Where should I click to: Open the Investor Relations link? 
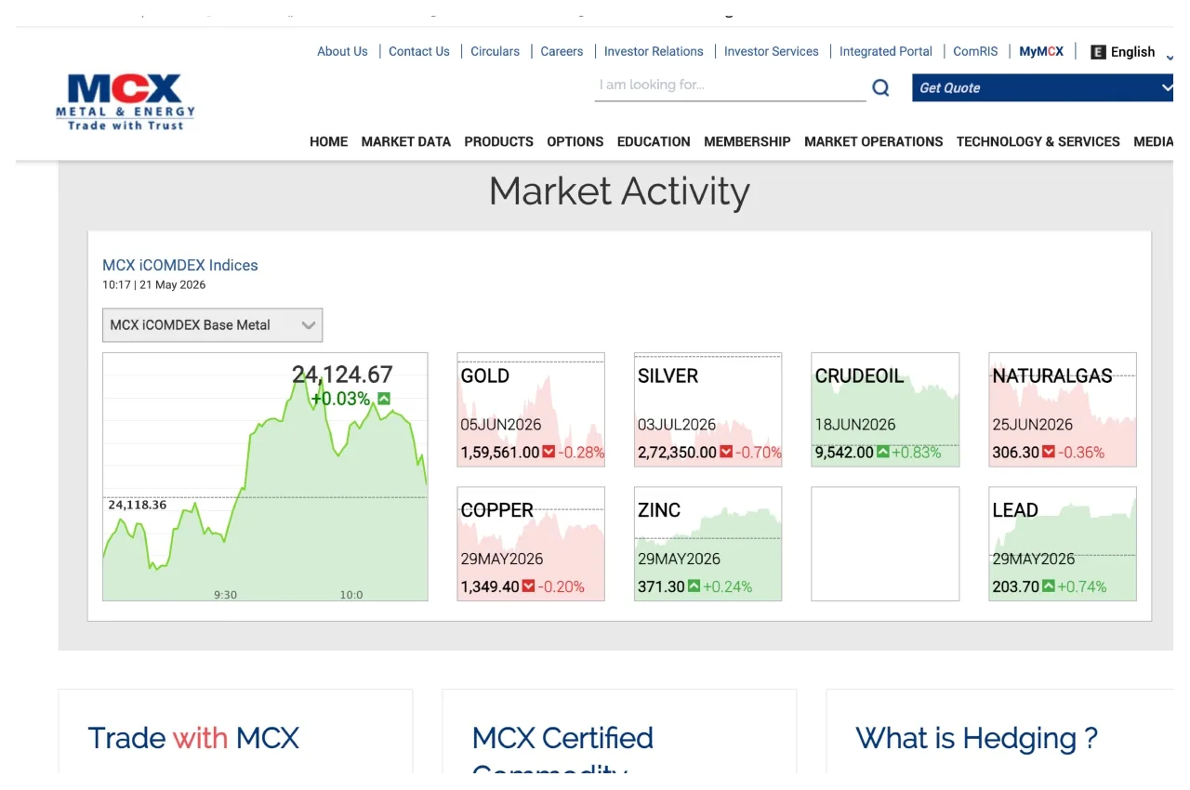[654, 51]
